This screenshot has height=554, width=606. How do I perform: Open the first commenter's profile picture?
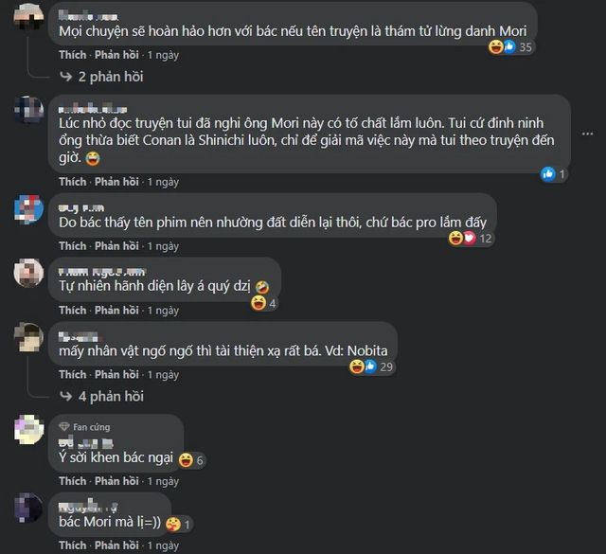28,17
